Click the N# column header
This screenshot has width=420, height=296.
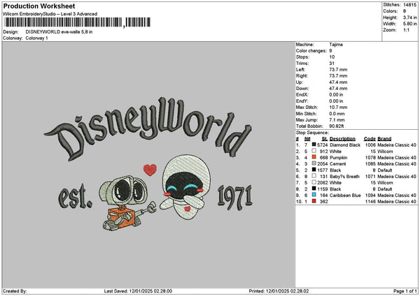click(x=307, y=139)
